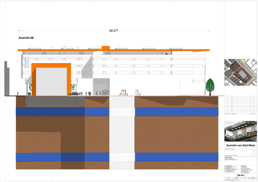This screenshot has width=258, height=182.
Task: Select the large orange portal frame
Action: click(x=51, y=66)
